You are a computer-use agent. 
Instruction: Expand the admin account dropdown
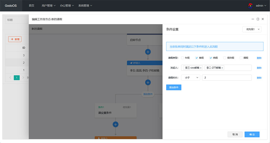click(x=261, y=6)
